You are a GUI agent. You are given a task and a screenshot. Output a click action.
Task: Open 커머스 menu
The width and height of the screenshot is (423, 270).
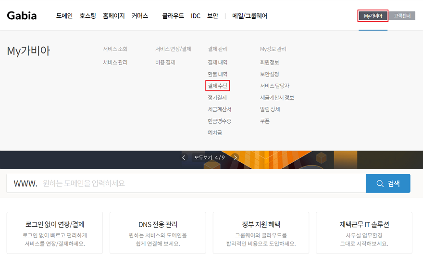click(140, 16)
